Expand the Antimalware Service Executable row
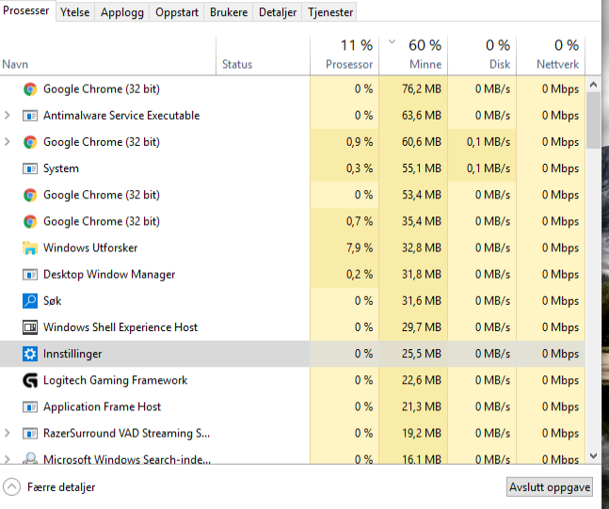The height and width of the screenshot is (509, 609). (8, 116)
